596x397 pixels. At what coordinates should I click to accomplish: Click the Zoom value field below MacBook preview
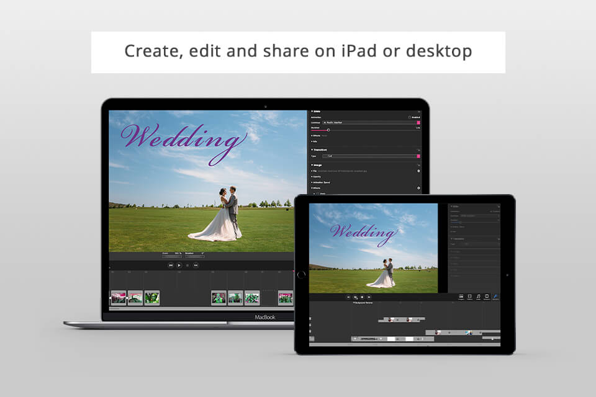(x=172, y=256)
